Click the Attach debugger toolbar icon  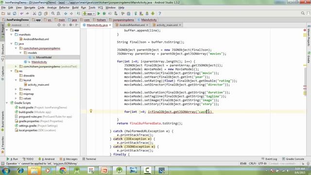[116, 14]
